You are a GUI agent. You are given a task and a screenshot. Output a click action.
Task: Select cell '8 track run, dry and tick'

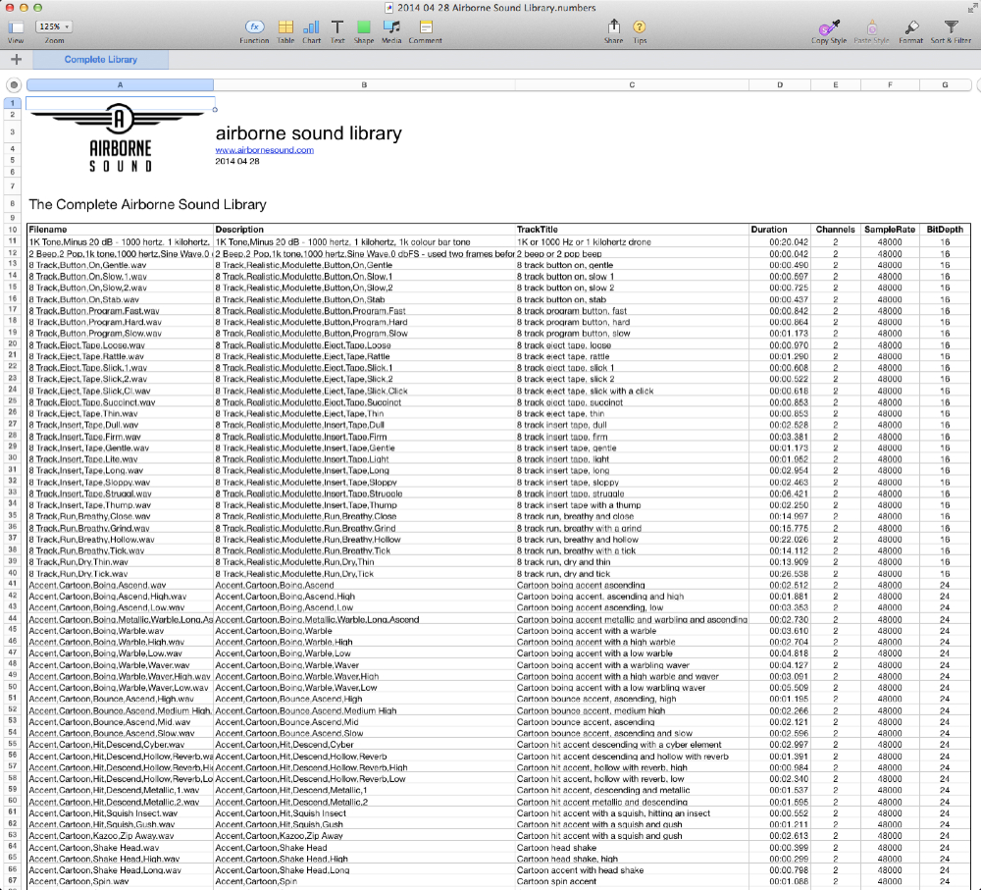632,574
